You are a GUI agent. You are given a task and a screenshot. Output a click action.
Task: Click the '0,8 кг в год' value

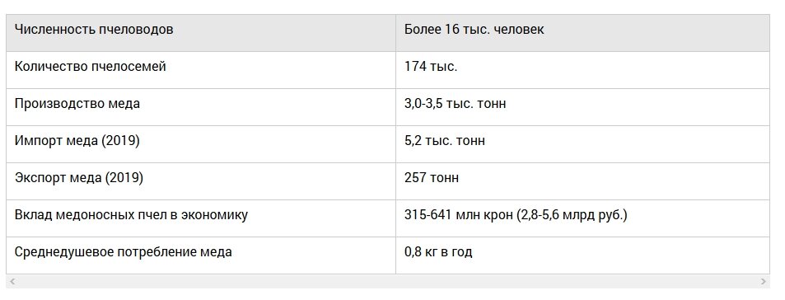click(x=438, y=252)
